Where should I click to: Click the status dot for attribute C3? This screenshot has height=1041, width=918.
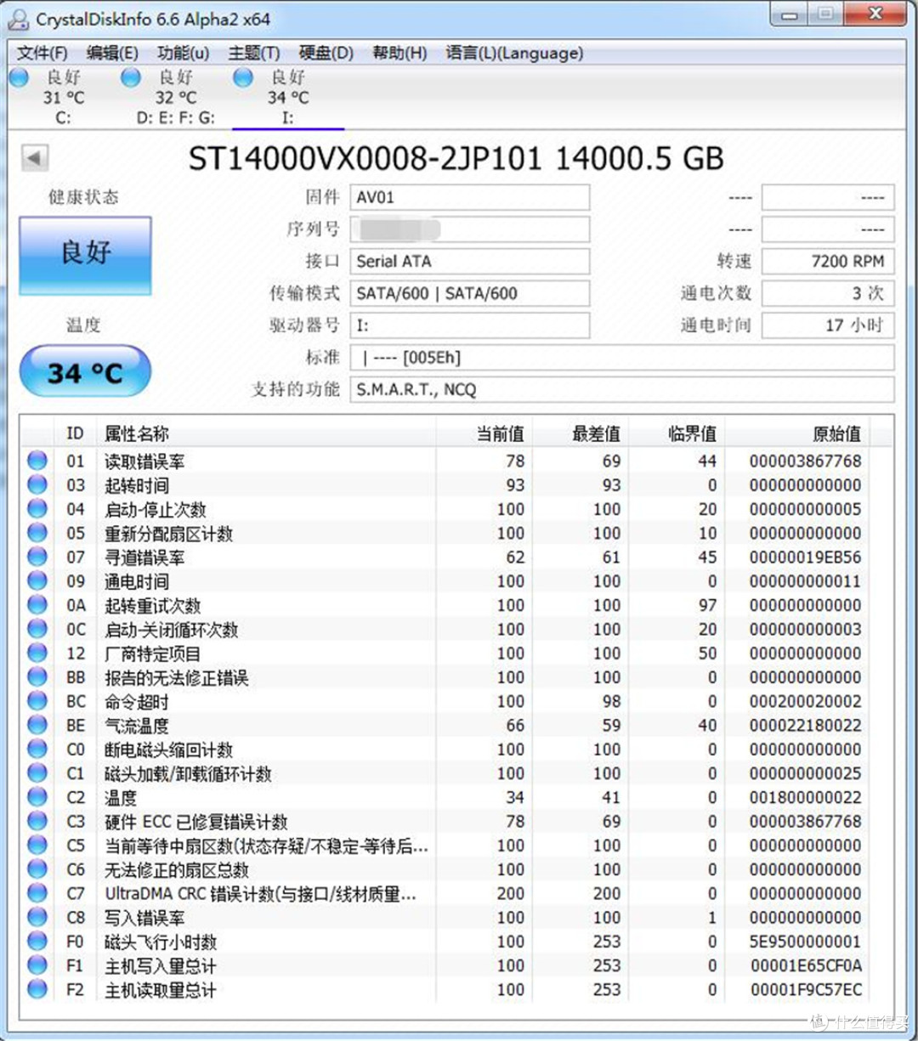(x=37, y=821)
